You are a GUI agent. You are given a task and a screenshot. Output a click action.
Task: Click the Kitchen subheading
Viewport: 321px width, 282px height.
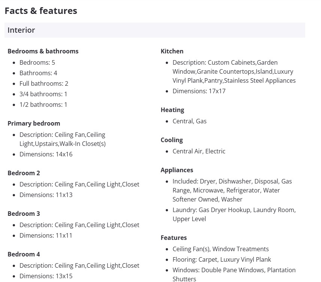point(172,51)
